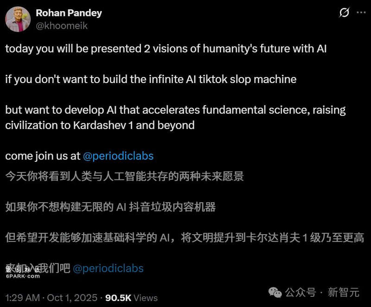Click the line starting 'today you will be presented'
Viewport: 371px width, 307px height.
(x=166, y=48)
